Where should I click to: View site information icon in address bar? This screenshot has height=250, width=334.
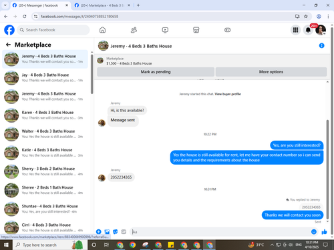35,16
